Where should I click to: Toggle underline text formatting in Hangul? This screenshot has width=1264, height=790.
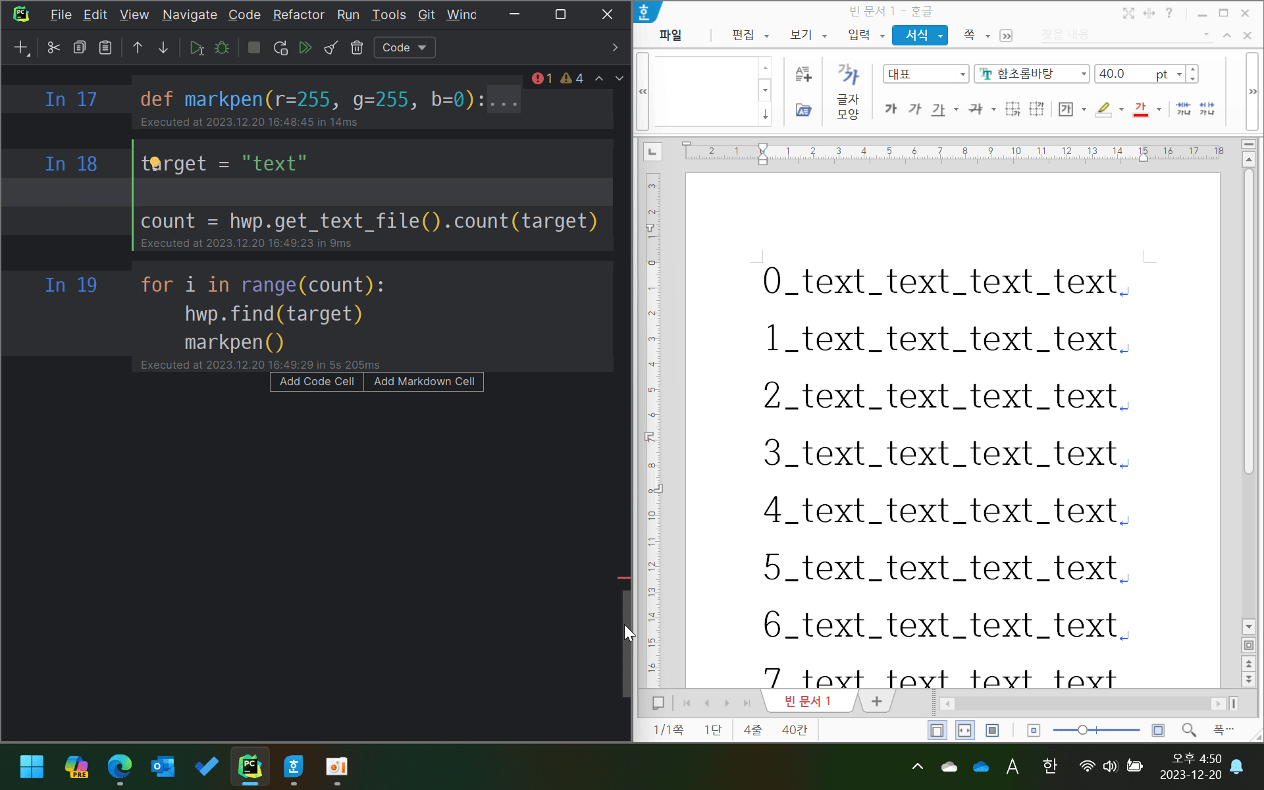[939, 109]
